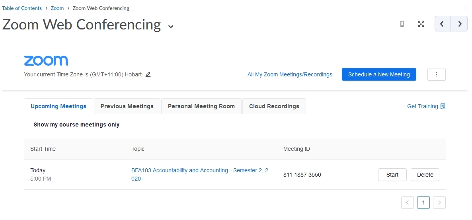Open the Get Training link
Image resolution: width=472 pixels, height=220 pixels.
tap(423, 106)
